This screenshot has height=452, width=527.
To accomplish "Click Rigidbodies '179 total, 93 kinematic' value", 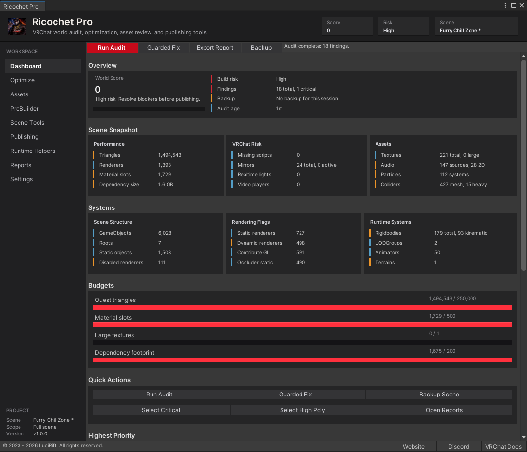I will tap(461, 233).
